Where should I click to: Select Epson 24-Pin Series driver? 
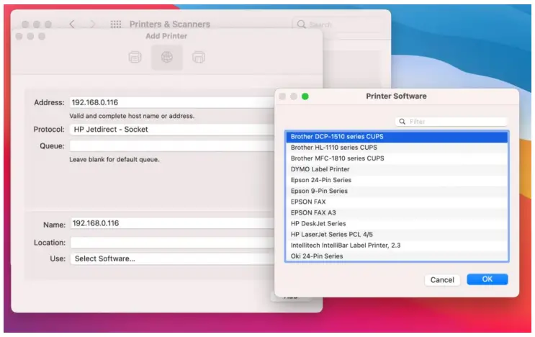(x=397, y=181)
